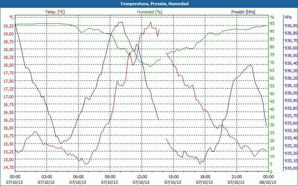Click pressure axis value 936,30
The image size is (298, 186).
(291, 71)
